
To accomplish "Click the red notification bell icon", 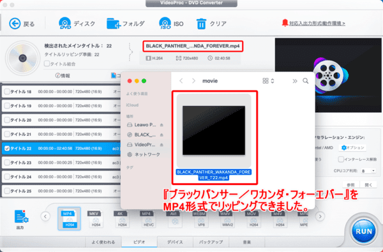I will tap(285, 23).
